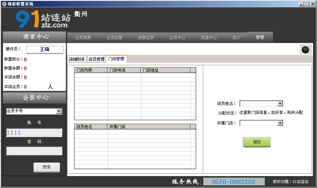Open the 充值中心 tab

pos(209,37)
